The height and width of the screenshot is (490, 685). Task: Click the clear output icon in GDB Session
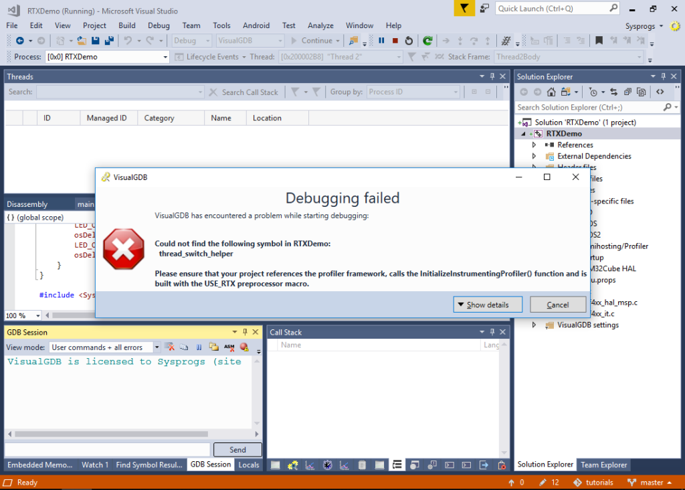(x=170, y=347)
